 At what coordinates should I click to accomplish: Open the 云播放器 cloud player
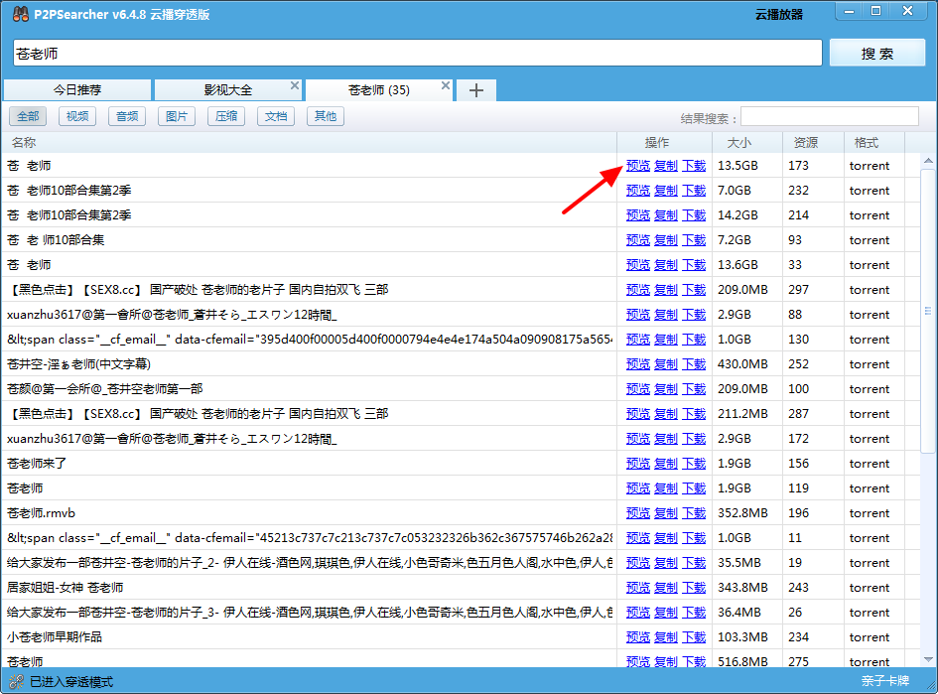click(778, 15)
